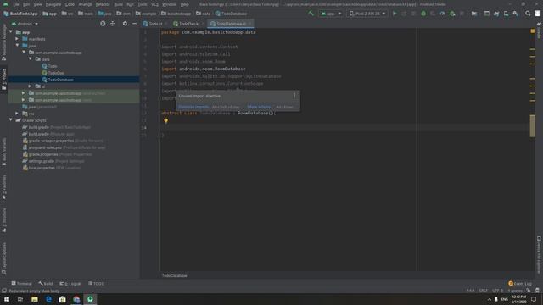Collapse the Gradle Scripts node

(x=11, y=120)
